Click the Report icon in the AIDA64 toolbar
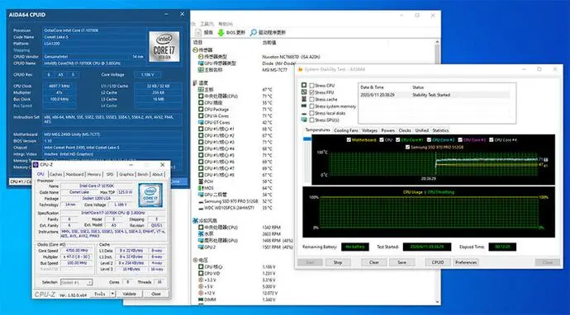 click(x=198, y=33)
